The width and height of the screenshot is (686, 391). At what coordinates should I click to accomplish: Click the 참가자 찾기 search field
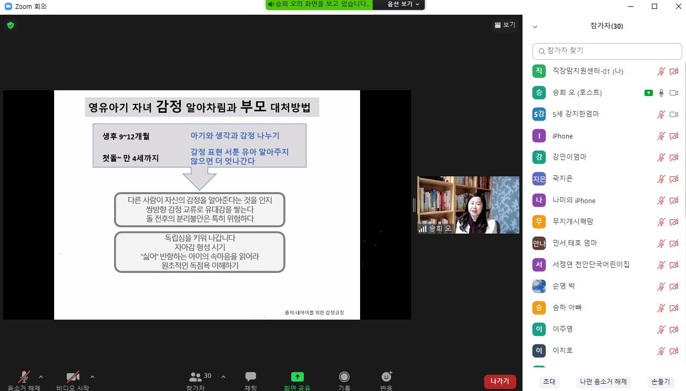tap(607, 51)
